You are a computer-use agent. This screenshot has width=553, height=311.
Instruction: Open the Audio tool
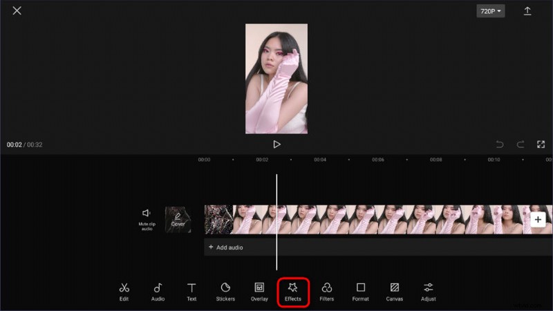coord(158,292)
